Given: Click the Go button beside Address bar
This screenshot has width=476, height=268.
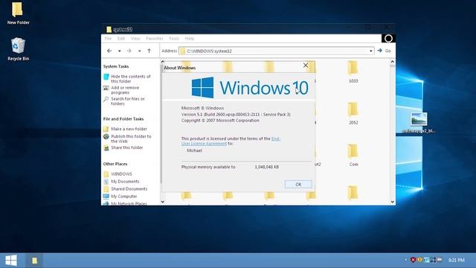Looking at the screenshot, I should tap(384, 51).
